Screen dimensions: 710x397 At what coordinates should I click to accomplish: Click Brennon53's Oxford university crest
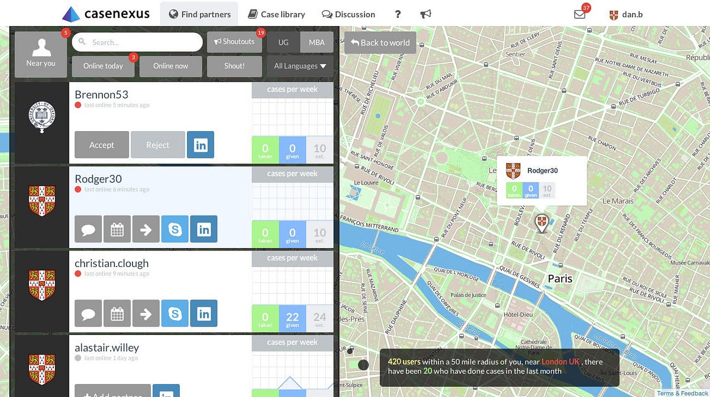tap(41, 116)
